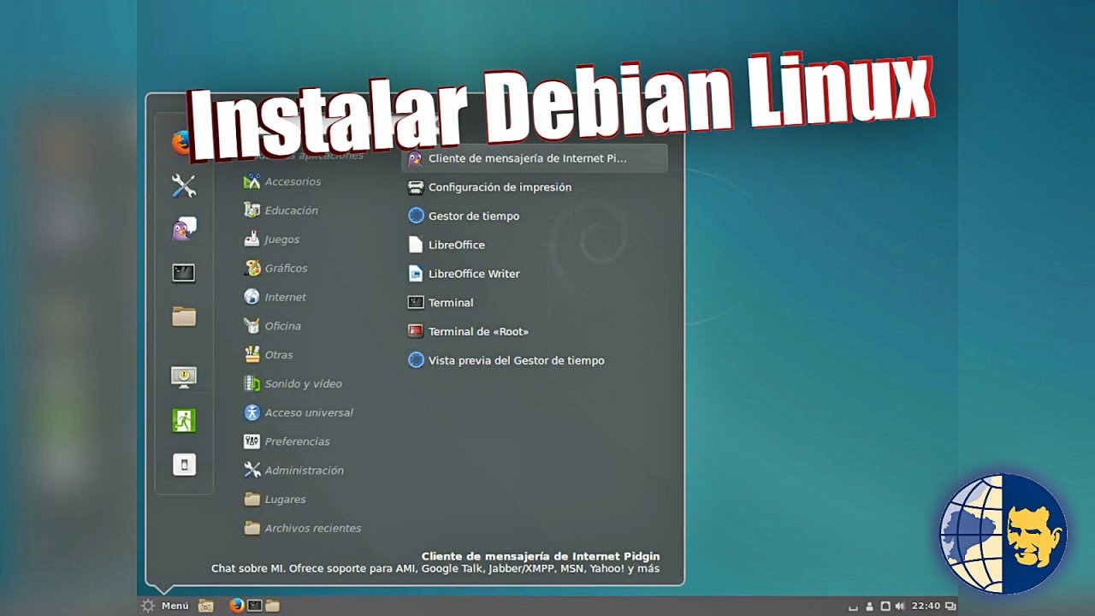Click the windows icon right of the clock
Screen dimensions: 1095x616
pyautogui.click(x=950, y=606)
